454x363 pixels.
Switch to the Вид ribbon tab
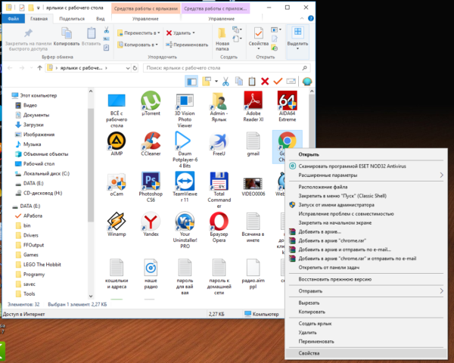click(100, 18)
